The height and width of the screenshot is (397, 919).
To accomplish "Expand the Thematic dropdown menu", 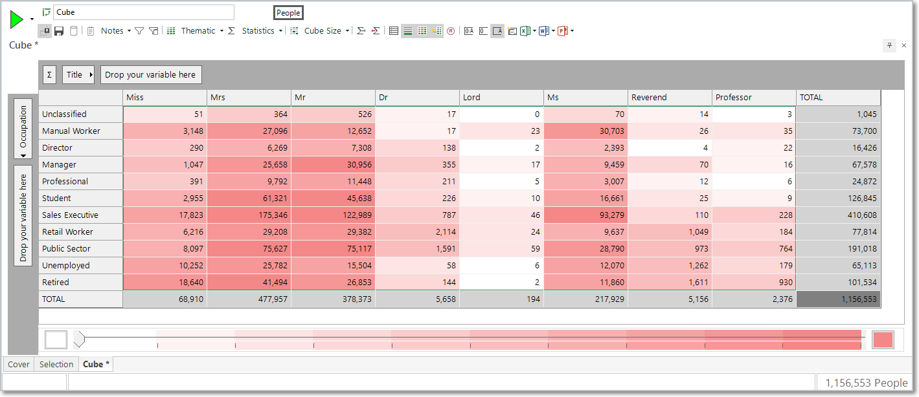I will coord(202,31).
